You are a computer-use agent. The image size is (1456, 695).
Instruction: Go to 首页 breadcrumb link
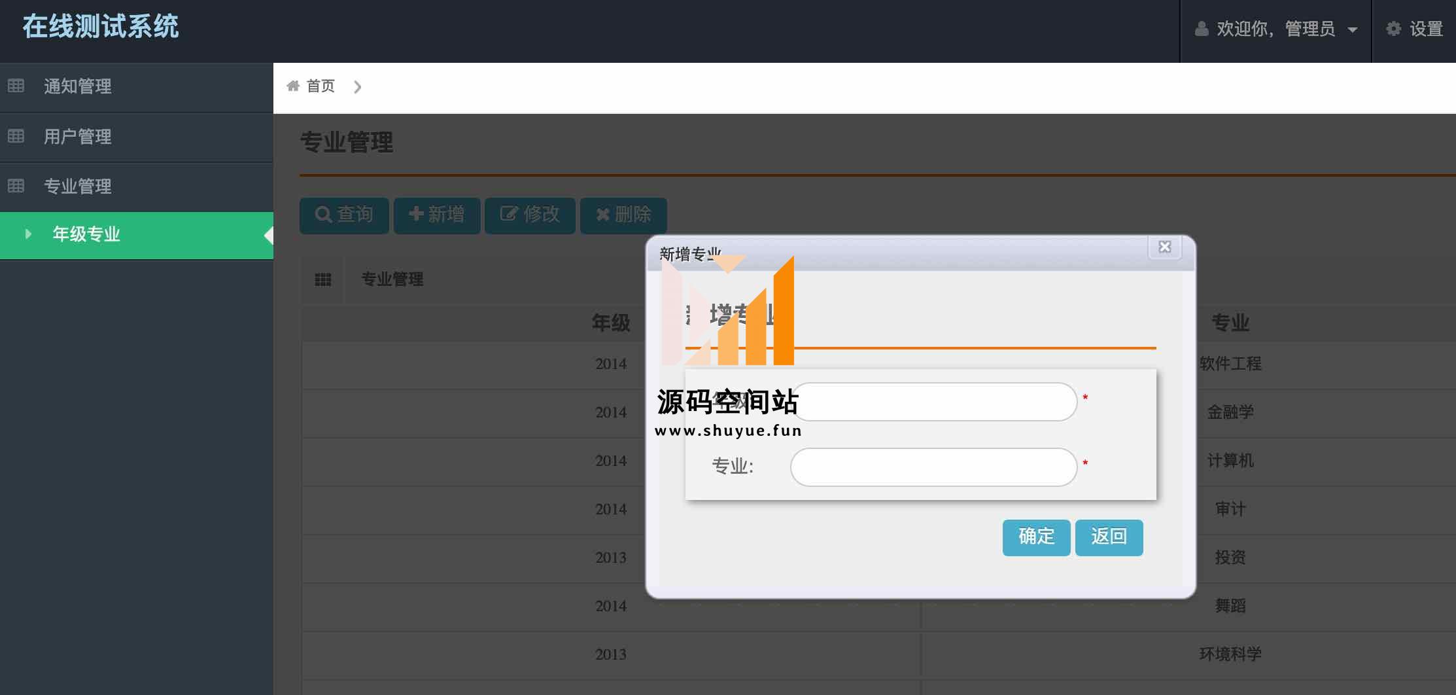click(x=321, y=86)
